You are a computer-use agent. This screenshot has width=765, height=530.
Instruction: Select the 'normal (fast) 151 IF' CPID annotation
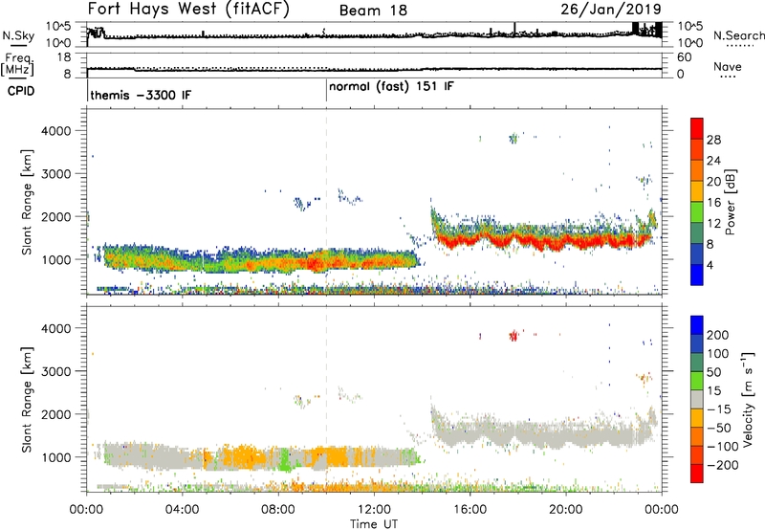[x=391, y=87]
